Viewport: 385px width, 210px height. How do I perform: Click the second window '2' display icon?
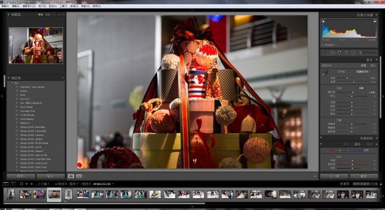click(13, 184)
